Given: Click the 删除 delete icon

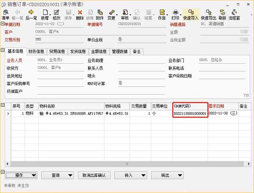Looking at the screenshot, I should [x=80, y=14].
